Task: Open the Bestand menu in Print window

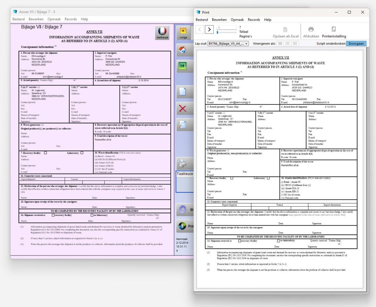Action: coord(202,20)
